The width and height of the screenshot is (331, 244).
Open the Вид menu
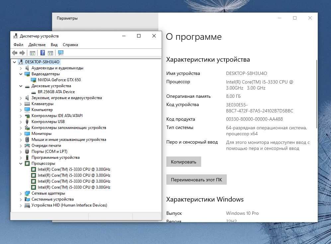click(x=54, y=45)
